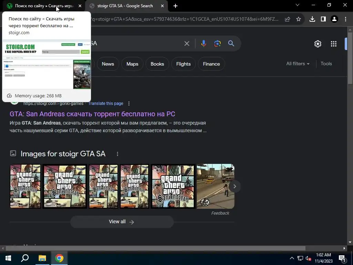The image size is (353, 265).
Task: Open more options for stoigr.com result
Action: click(x=129, y=104)
